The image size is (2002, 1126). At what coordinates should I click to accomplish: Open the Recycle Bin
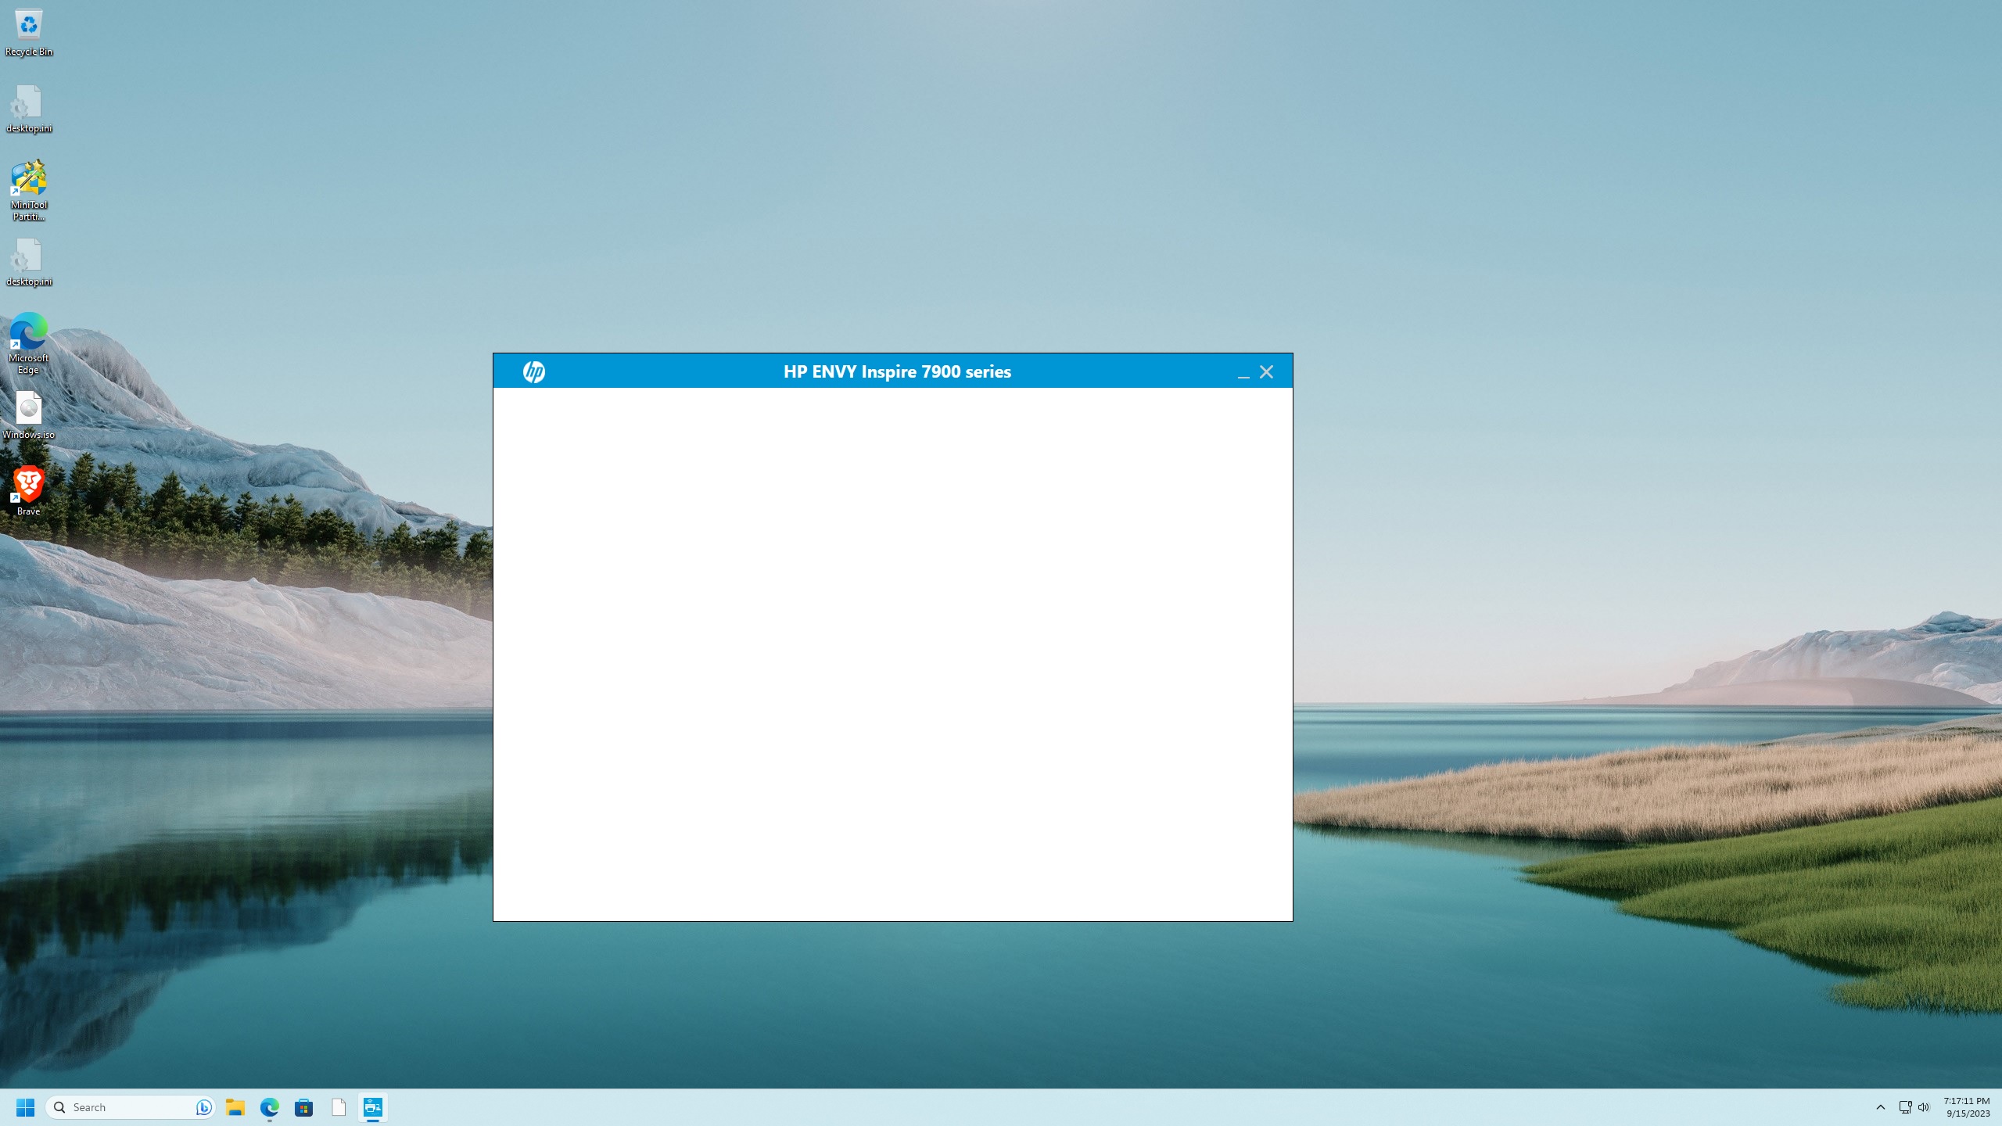point(27,23)
